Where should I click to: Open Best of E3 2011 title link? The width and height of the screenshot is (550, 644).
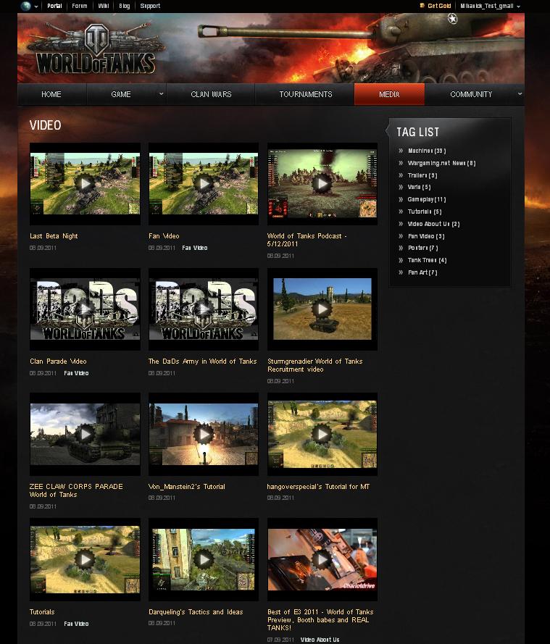(320, 619)
